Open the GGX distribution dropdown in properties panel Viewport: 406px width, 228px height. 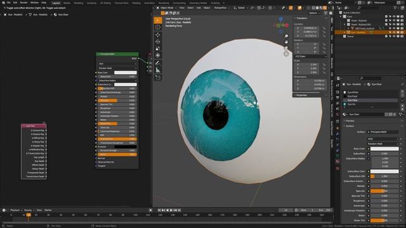383,139
